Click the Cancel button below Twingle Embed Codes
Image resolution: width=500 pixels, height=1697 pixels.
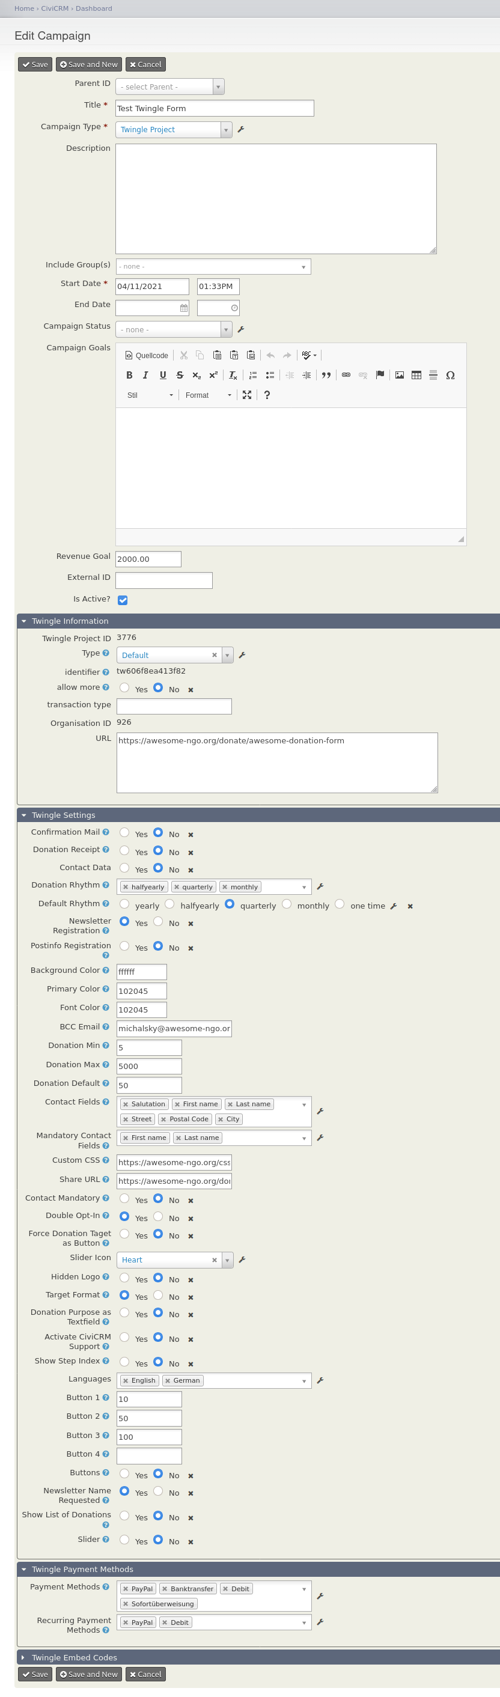click(145, 1674)
